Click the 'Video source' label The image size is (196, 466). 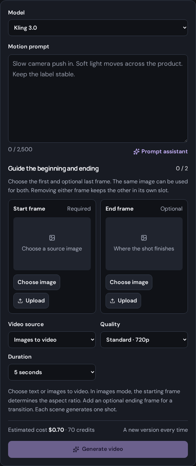pos(26,324)
